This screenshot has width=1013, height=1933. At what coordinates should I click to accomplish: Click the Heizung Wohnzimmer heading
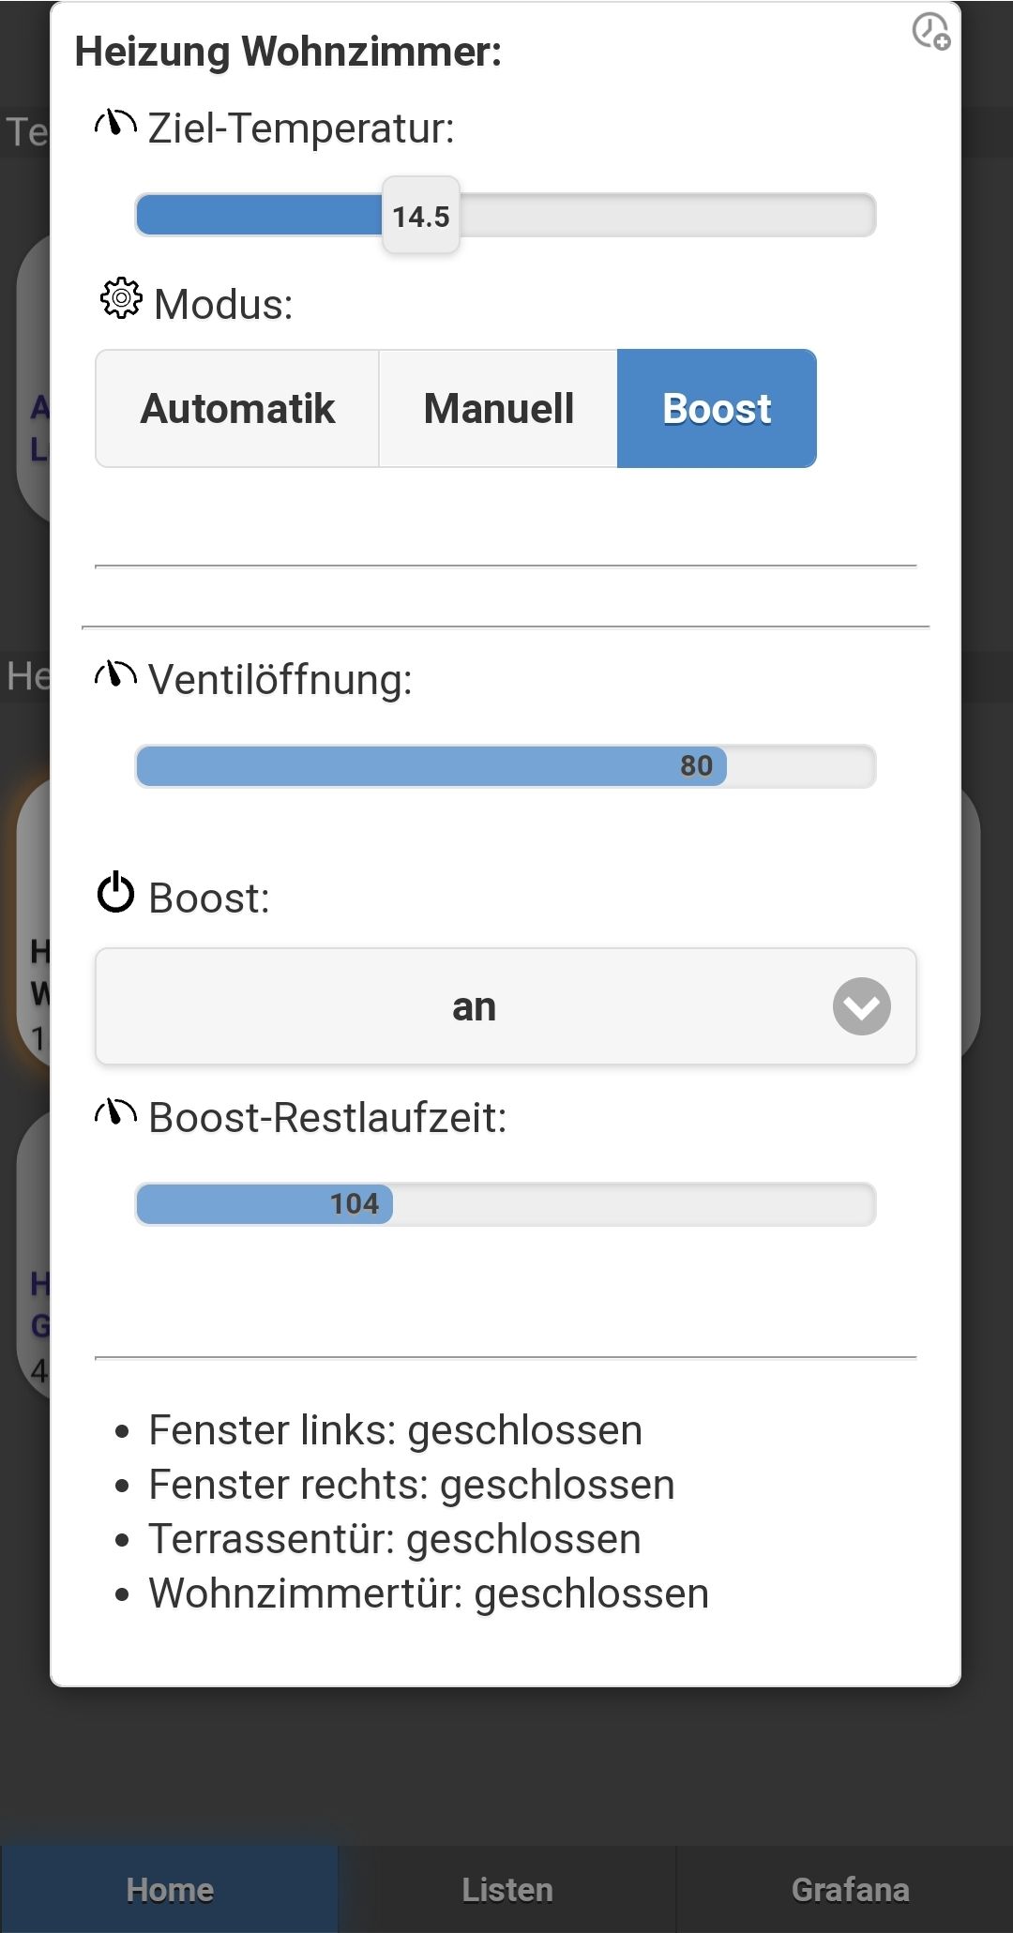288,52
